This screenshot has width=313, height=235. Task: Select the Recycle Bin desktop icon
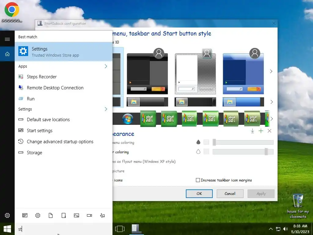click(298, 206)
